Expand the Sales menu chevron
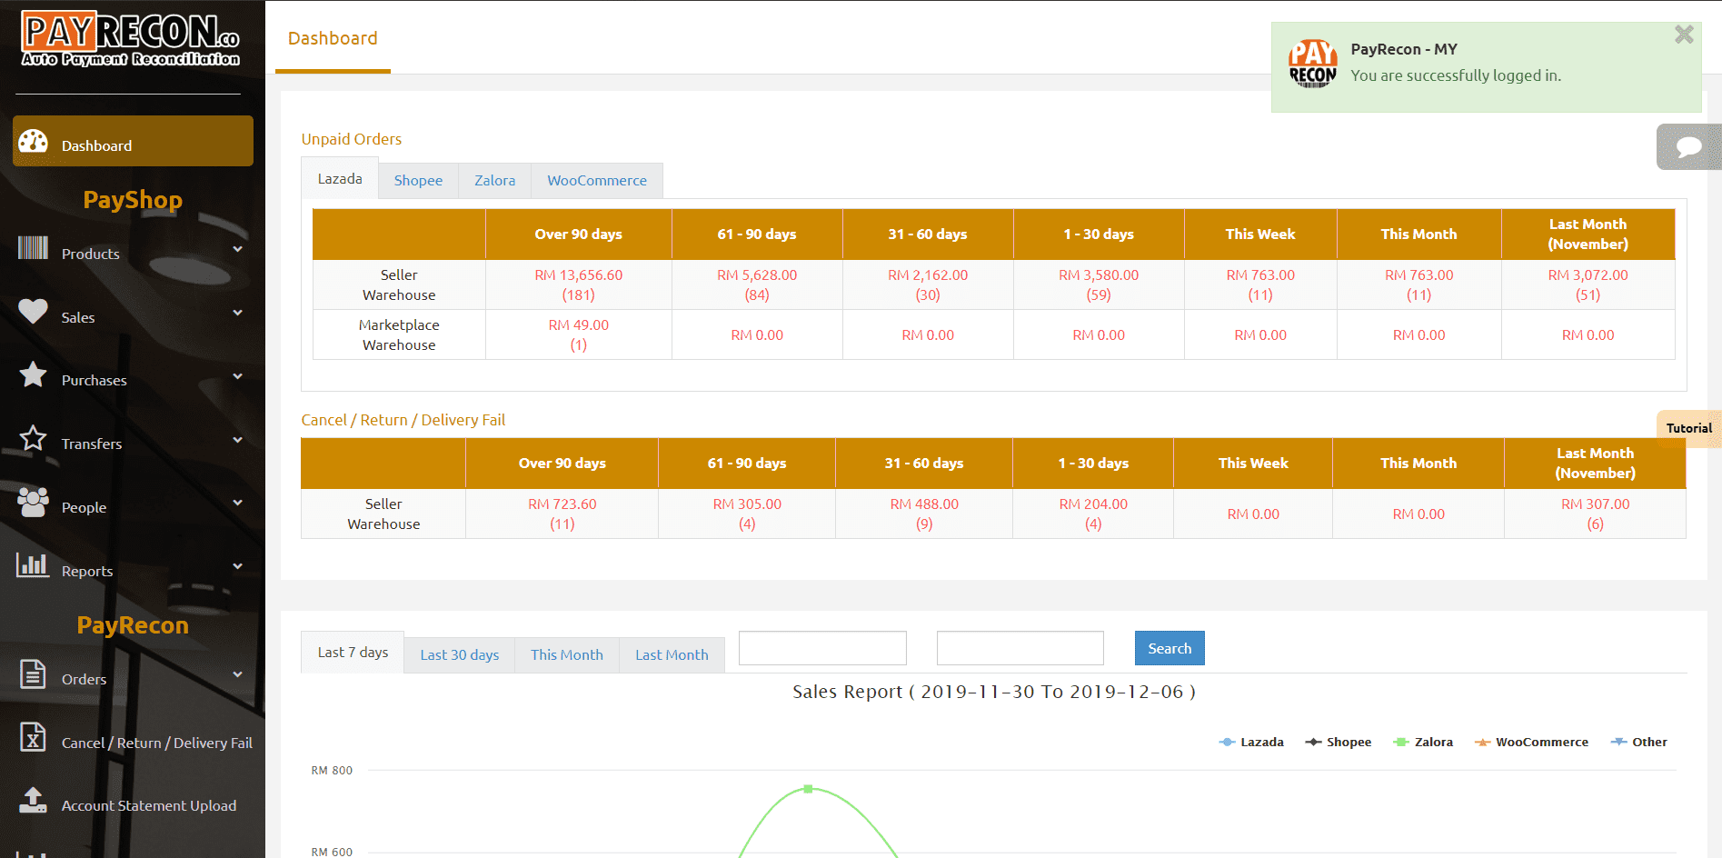The width and height of the screenshot is (1722, 858). point(238,314)
